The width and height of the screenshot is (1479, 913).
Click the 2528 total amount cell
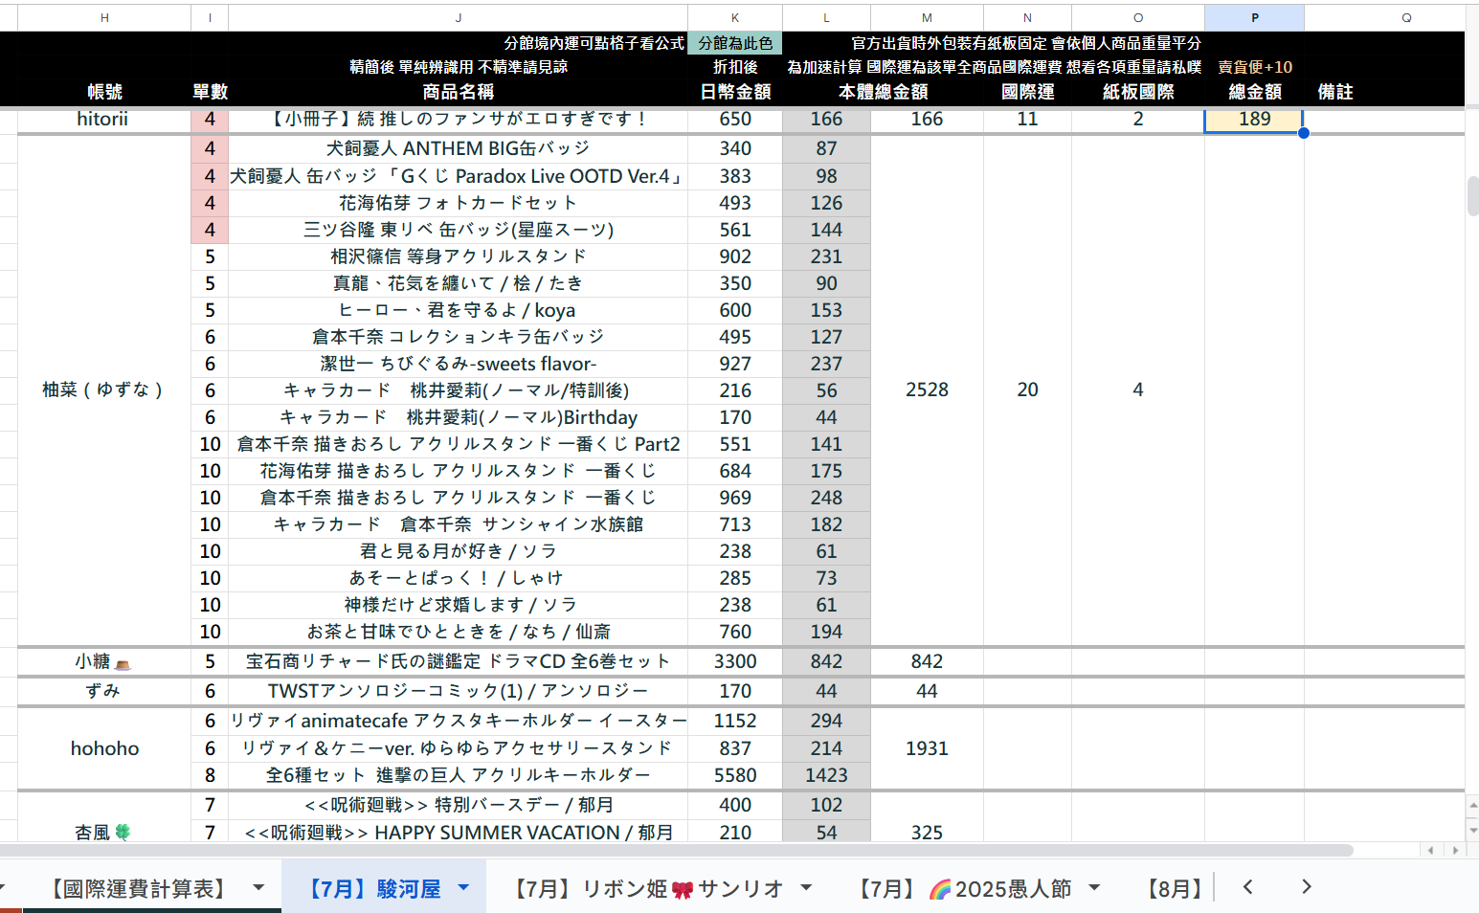[927, 390]
